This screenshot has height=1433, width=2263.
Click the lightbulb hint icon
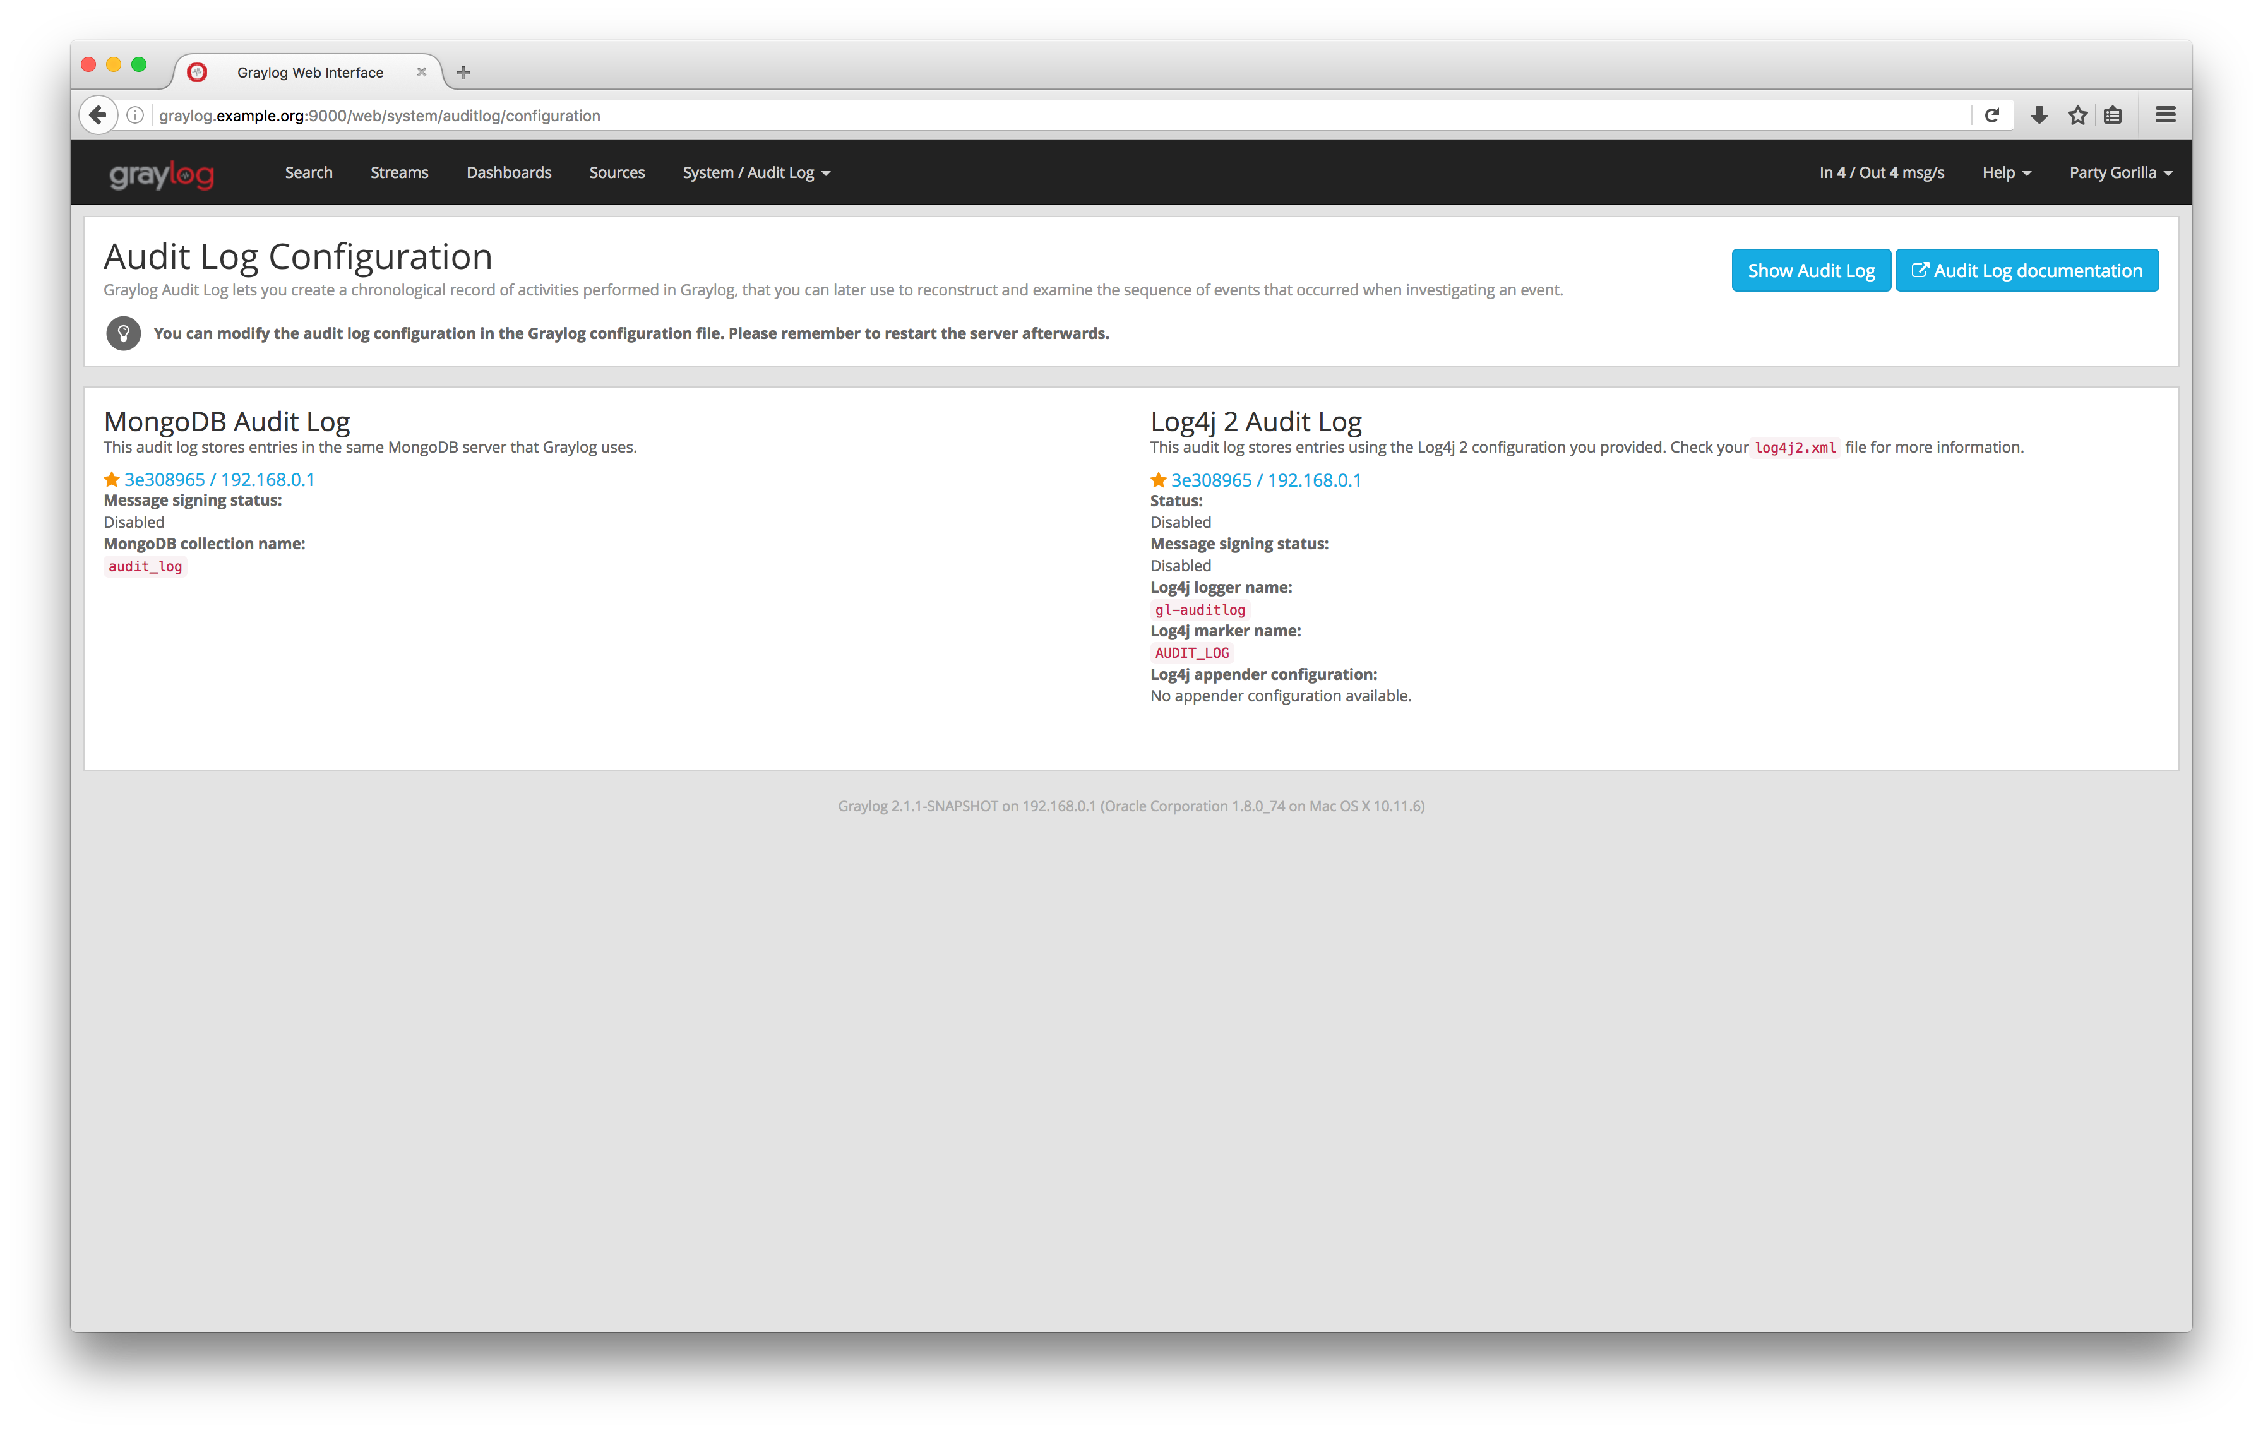tap(123, 333)
